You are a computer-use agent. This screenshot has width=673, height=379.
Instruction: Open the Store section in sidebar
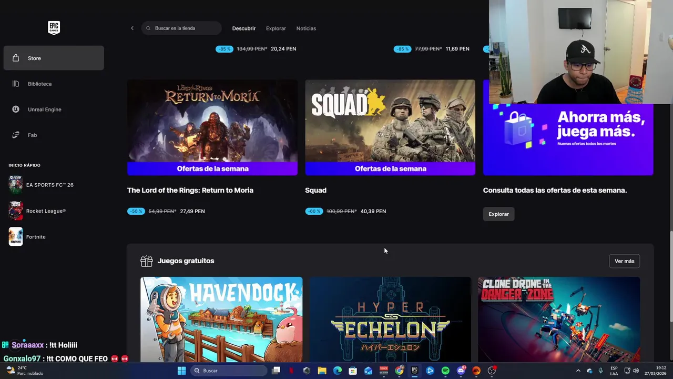[x=54, y=58]
